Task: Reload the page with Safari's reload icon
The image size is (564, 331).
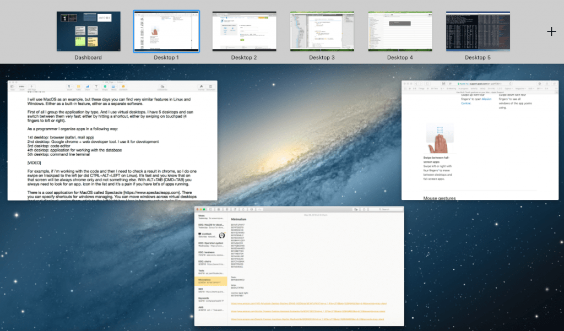Action: coord(511,84)
